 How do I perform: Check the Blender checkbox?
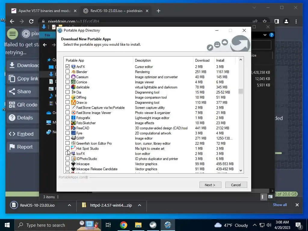pos(67,72)
